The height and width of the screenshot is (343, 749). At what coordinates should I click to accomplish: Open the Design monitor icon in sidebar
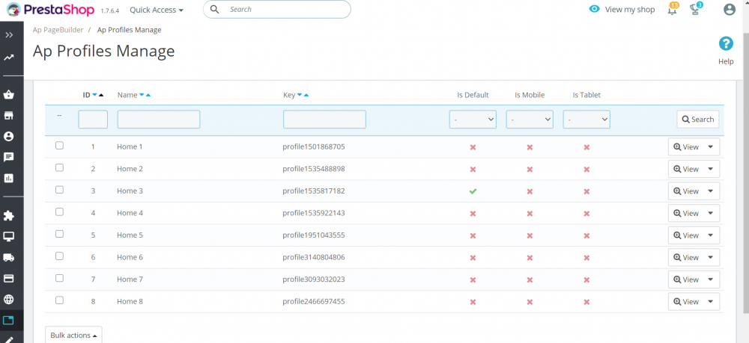[8, 237]
